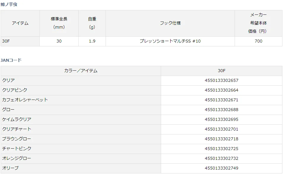Click the カラー／アイテム table header
Screen dimensions: 283x174
tap(81, 71)
